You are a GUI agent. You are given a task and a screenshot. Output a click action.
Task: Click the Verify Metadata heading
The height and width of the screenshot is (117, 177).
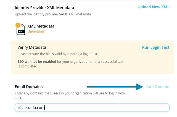coord(32,47)
